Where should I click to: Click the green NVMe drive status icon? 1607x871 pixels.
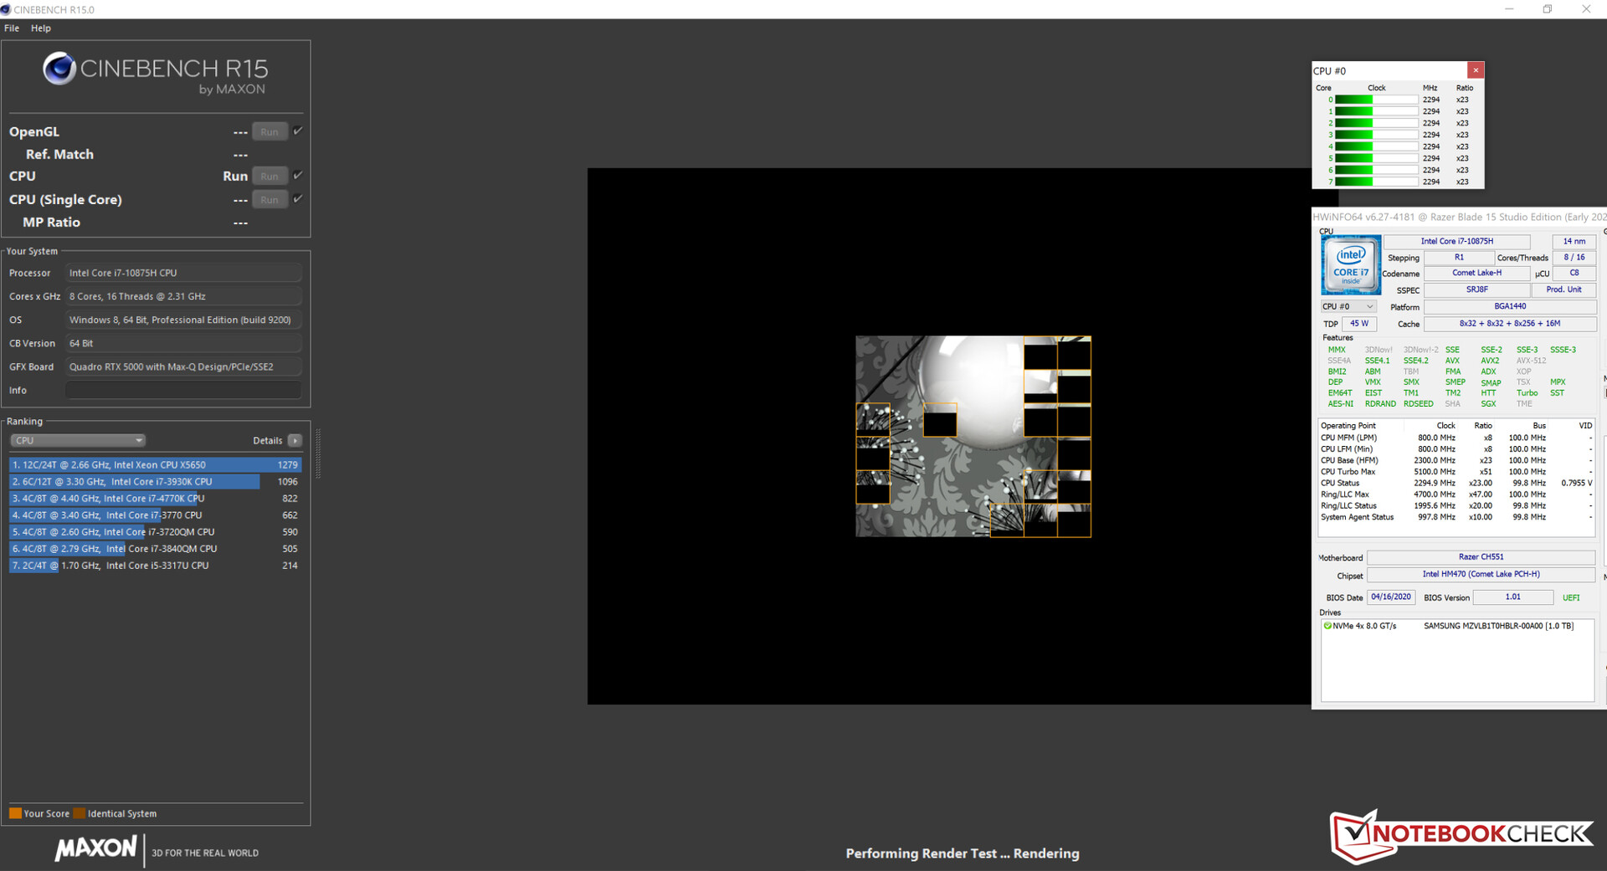1327,626
